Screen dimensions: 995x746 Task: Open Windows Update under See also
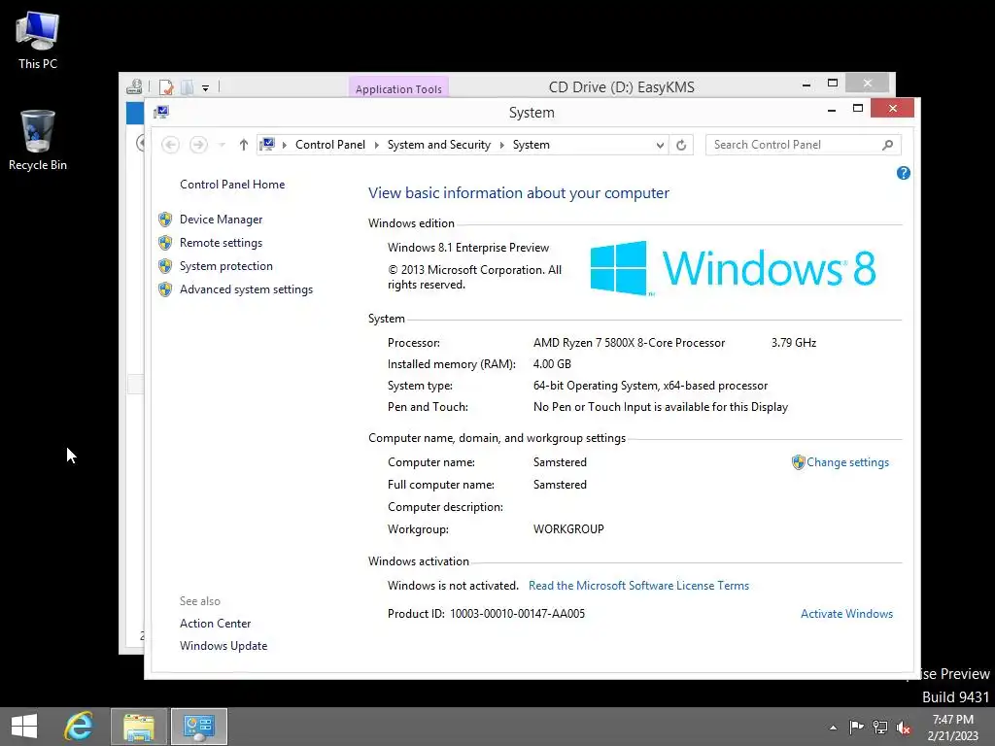(223, 646)
